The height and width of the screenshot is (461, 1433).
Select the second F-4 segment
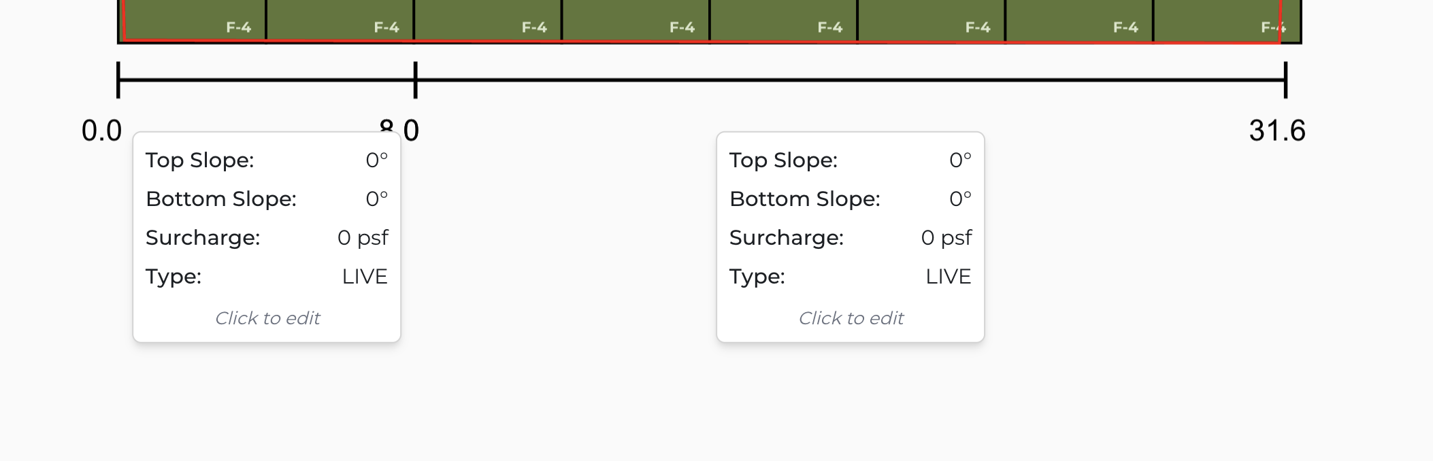[x=340, y=20]
